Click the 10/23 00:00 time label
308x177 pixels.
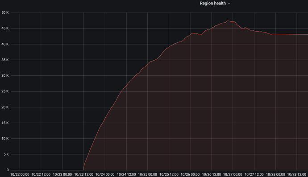click(x=62, y=174)
